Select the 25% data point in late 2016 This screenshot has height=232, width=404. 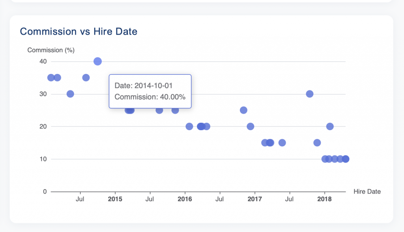[243, 110]
